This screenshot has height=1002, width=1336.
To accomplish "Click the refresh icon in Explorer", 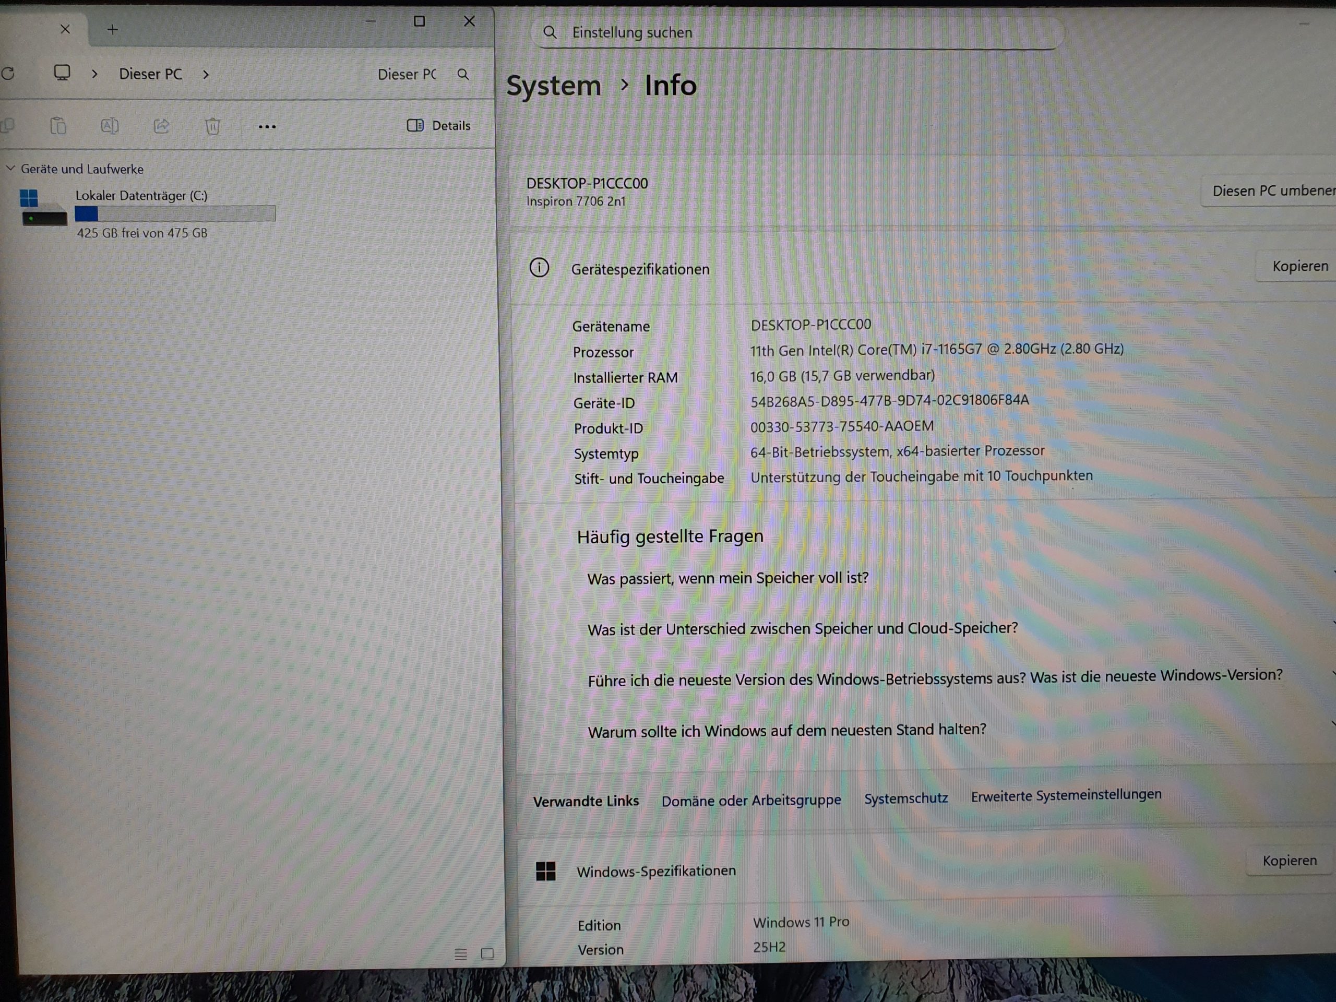I will click(x=8, y=74).
